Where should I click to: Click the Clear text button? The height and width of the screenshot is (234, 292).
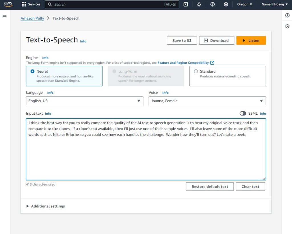click(x=250, y=187)
